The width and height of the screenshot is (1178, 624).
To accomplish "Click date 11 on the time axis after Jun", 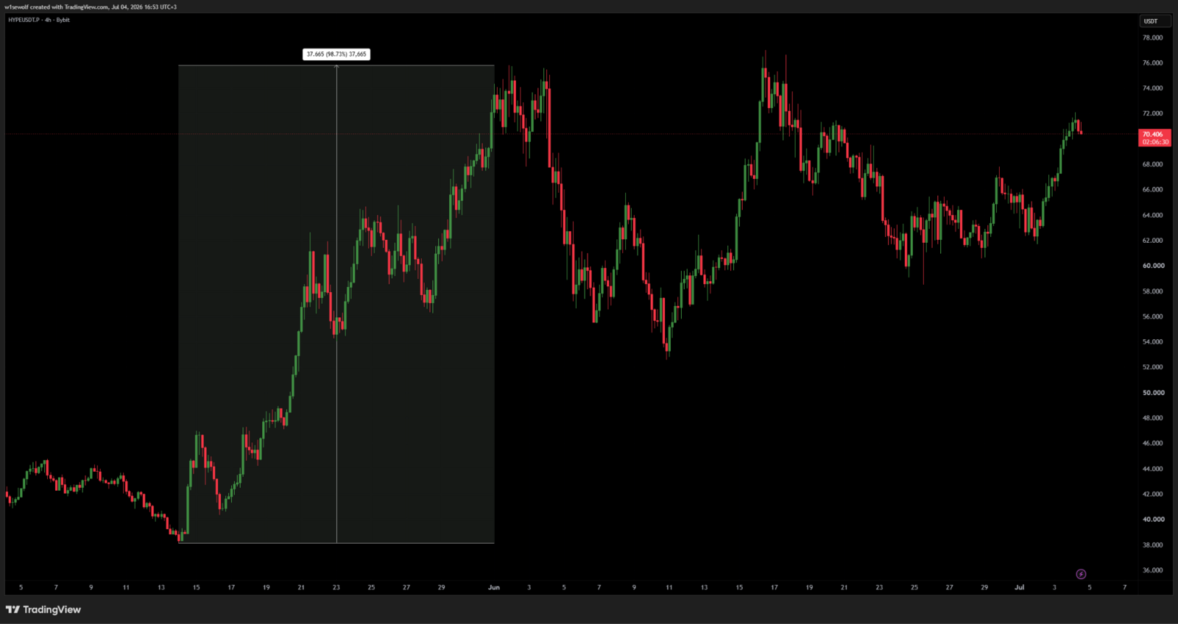I will (x=669, y=587).
